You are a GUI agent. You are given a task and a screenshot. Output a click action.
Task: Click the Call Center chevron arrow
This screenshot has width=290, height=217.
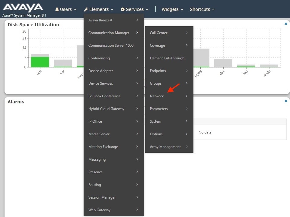point(186,33)
